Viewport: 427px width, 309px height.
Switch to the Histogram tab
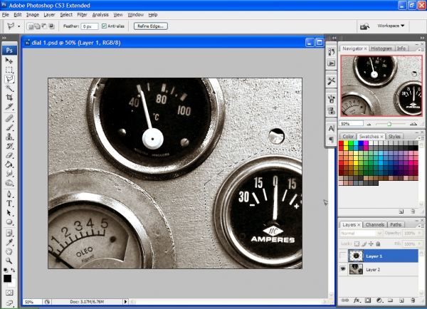tap(381, 48)
